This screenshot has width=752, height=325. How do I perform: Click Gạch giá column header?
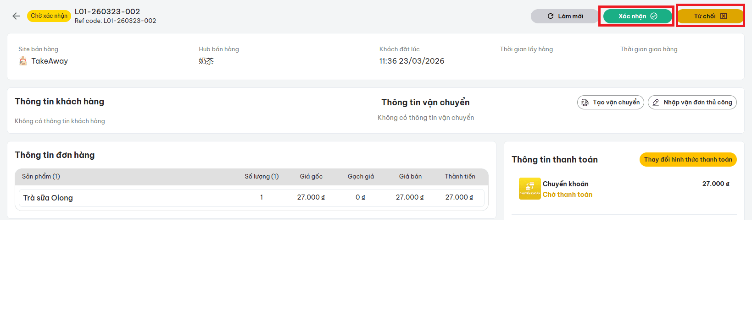[361, 176]
